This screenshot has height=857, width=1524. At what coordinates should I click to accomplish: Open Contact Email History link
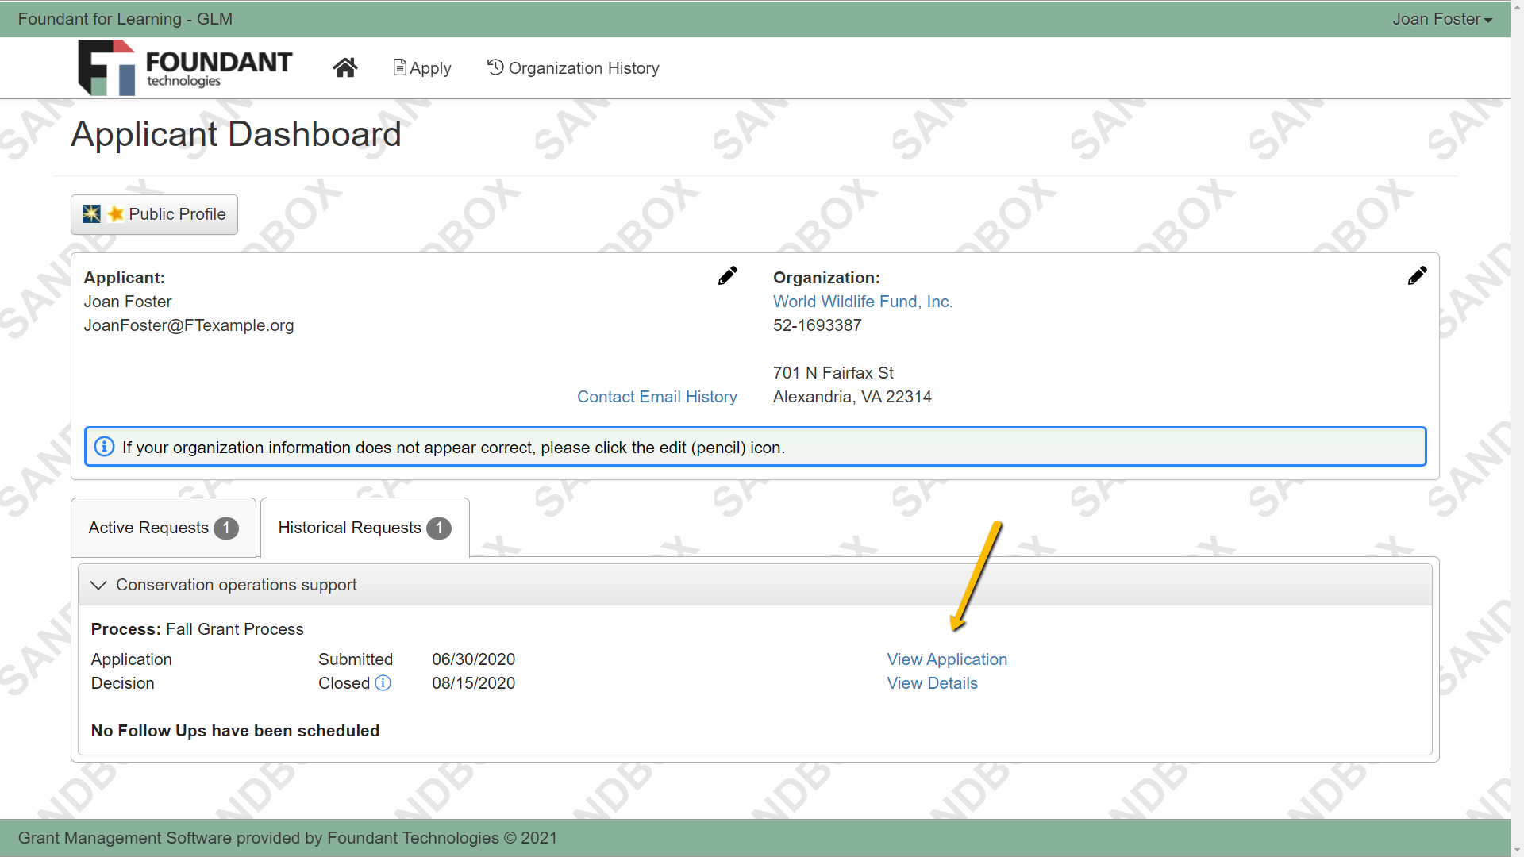click(657, 397)
